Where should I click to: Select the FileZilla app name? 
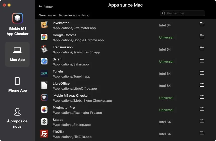pos(59,132)
